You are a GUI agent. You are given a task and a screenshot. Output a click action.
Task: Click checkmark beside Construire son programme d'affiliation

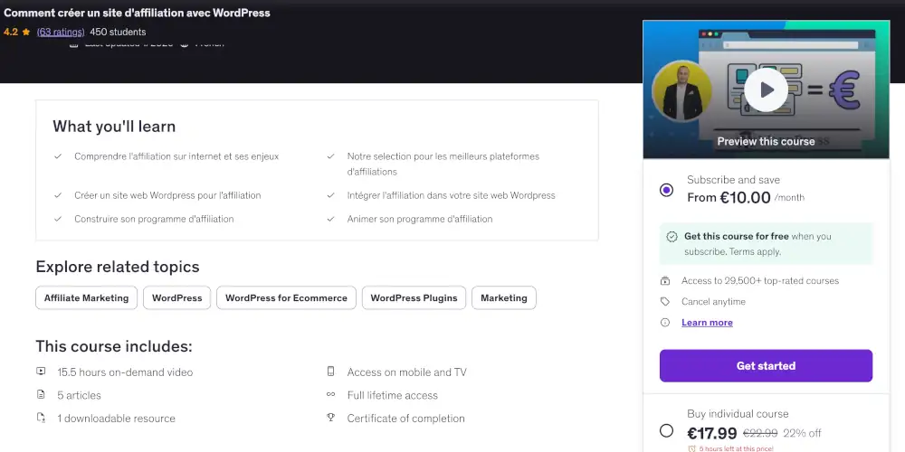(x=58, y=219)
